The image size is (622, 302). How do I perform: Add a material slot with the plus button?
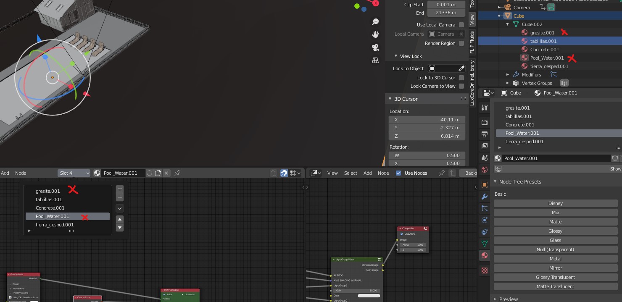(120, 189)
